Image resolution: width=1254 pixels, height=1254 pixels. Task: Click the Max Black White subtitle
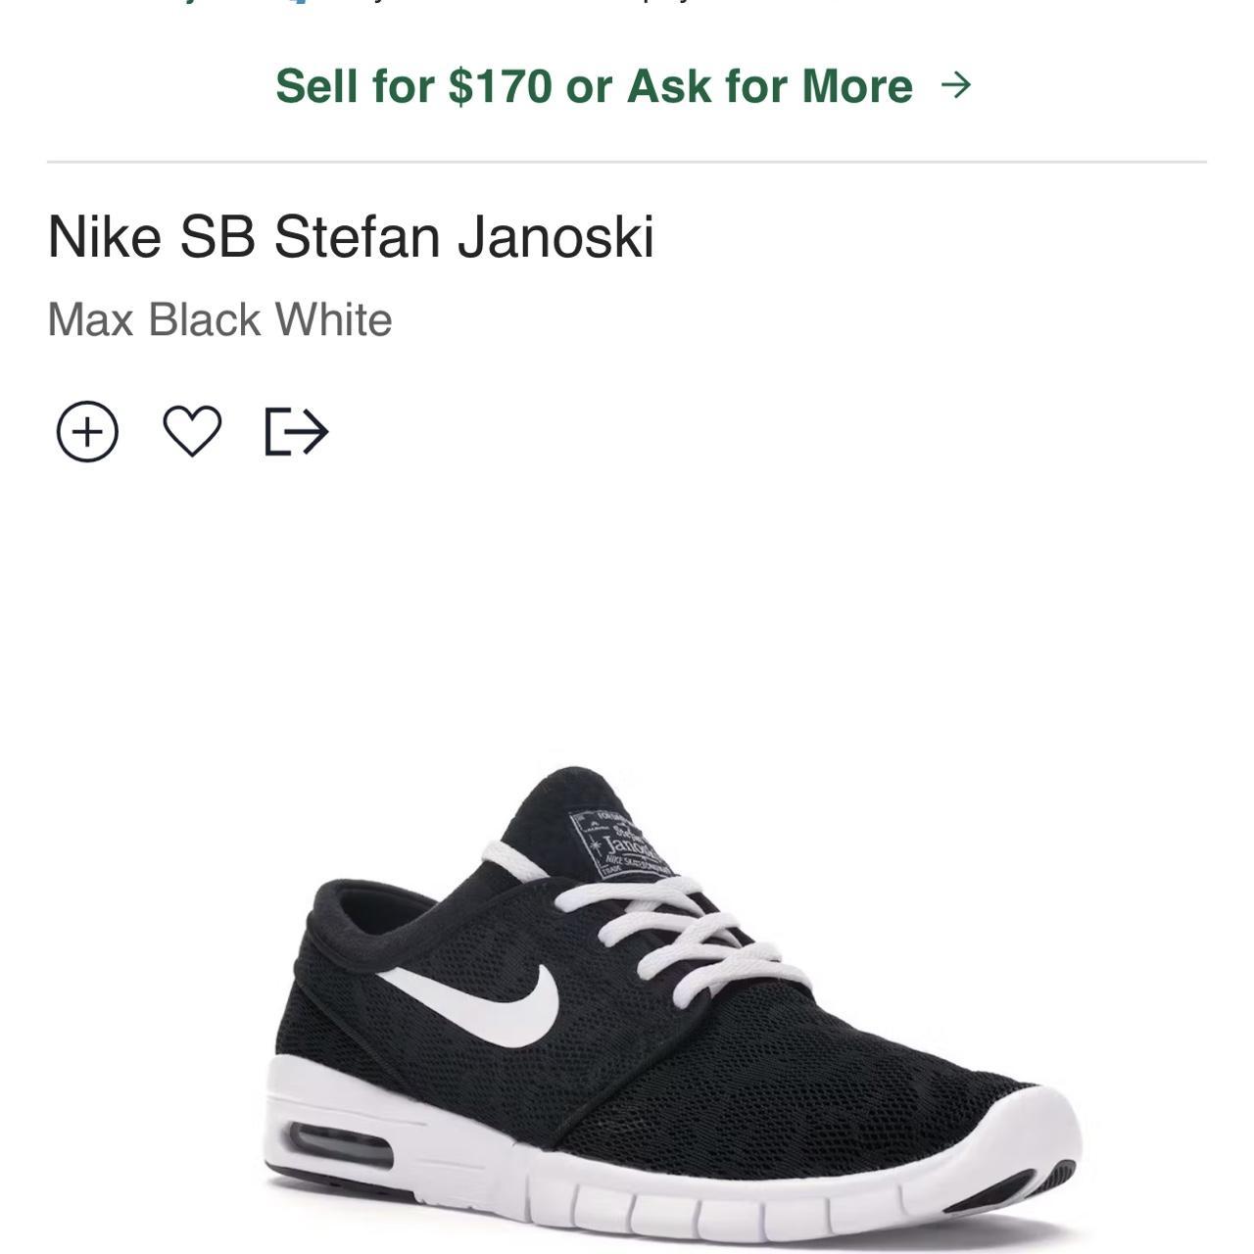click(219, 319)
